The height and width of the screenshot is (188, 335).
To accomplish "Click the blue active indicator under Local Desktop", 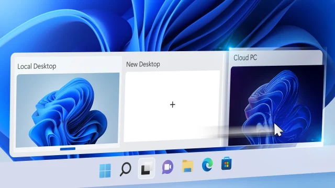I will click(68, 149).
